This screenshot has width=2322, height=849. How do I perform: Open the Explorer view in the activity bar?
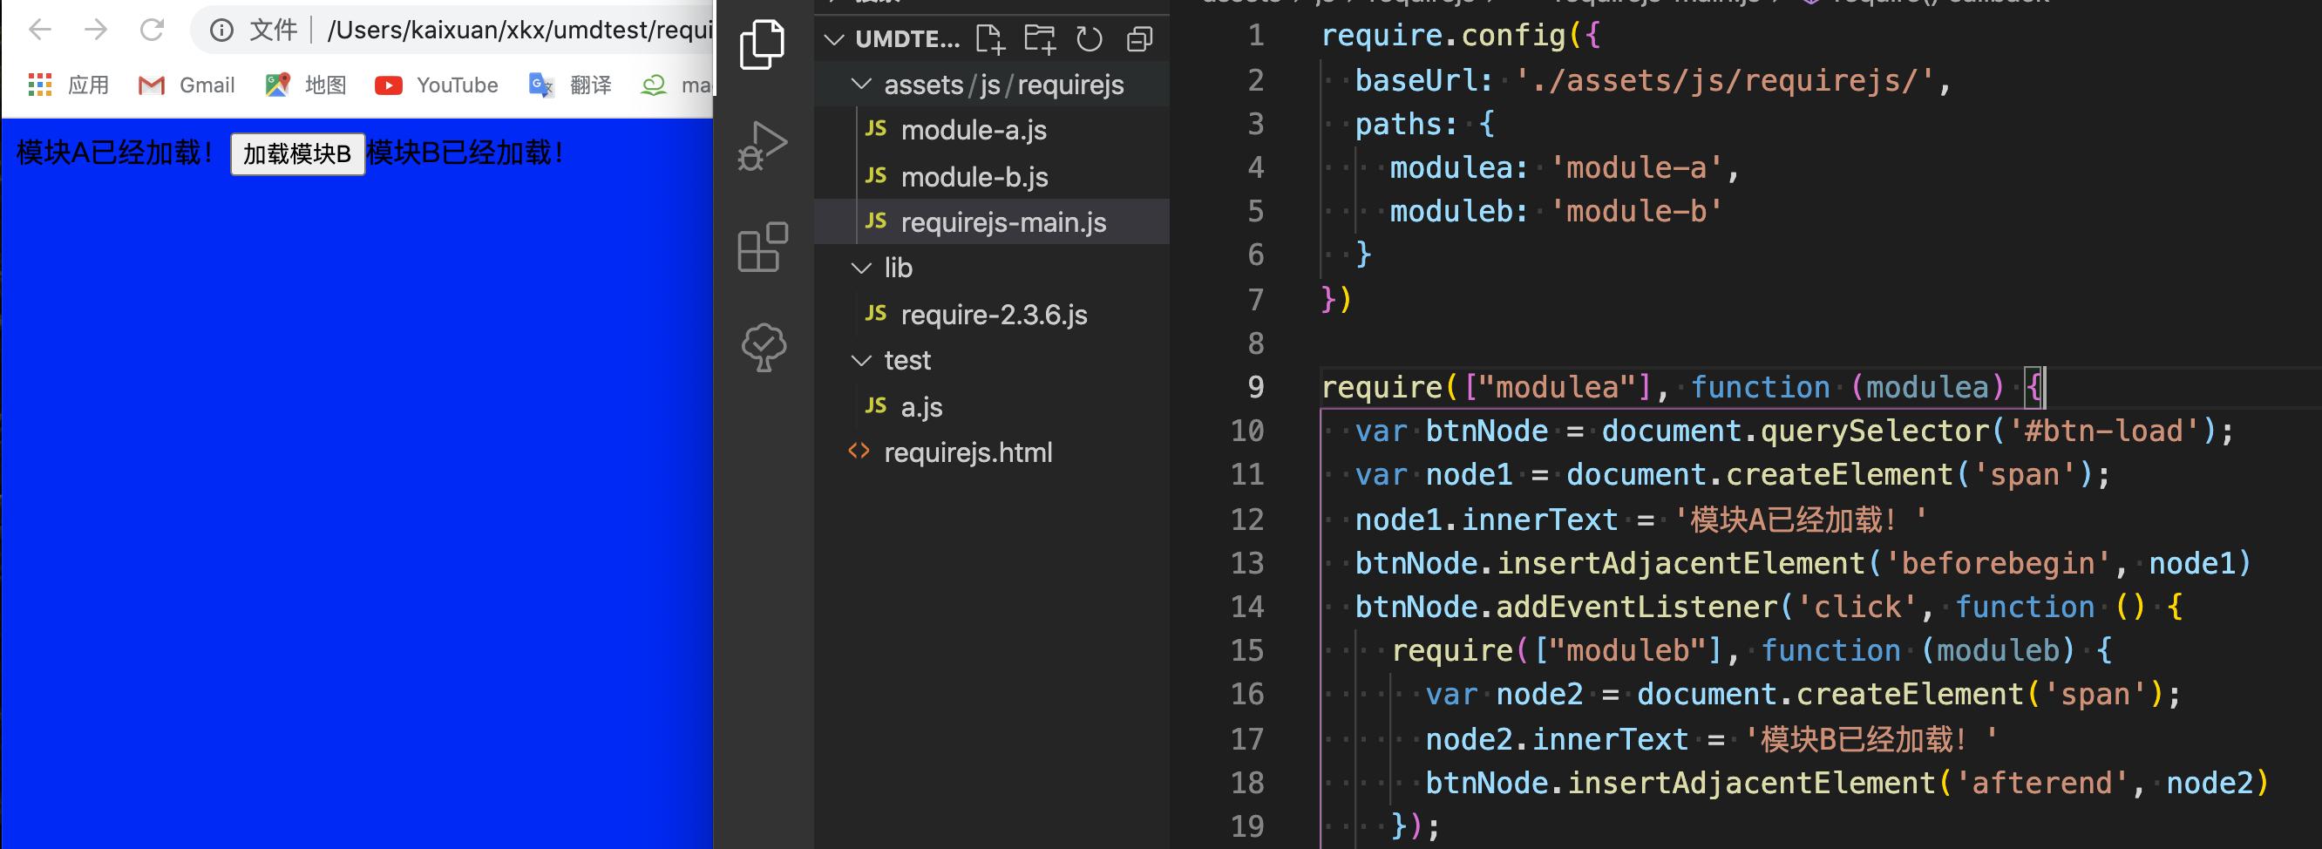pyautogui.click(x=763, y=44)
